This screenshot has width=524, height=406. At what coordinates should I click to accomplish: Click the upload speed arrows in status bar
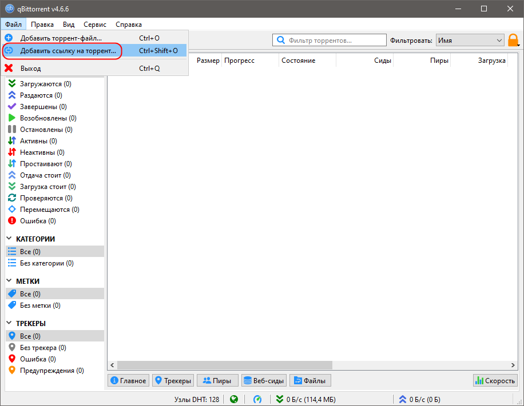tap(403, 399)
